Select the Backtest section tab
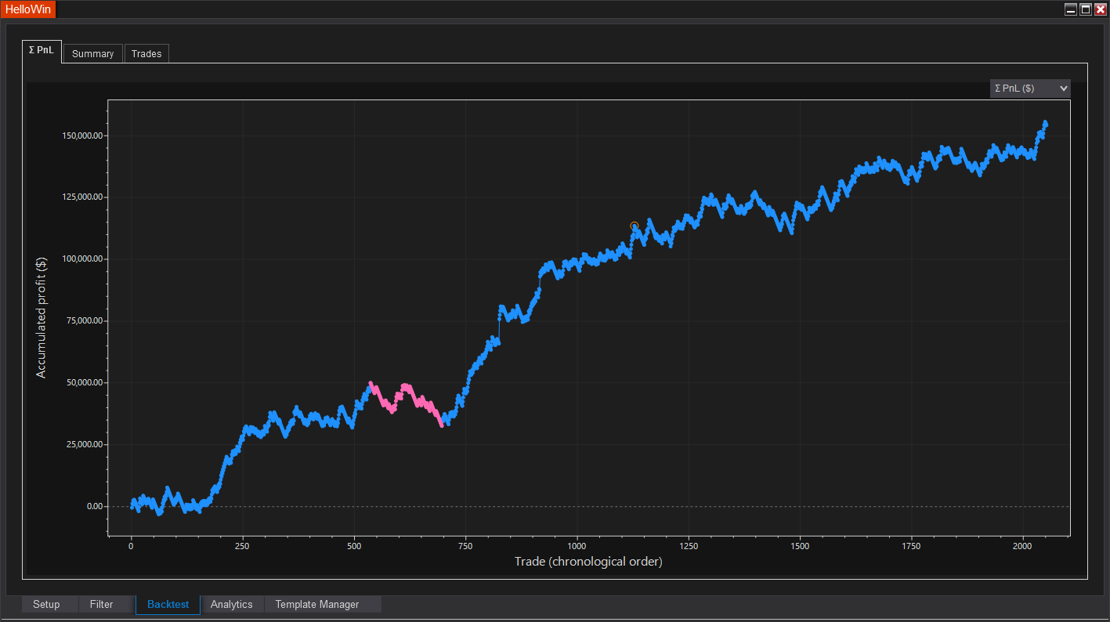Viewport: 1110px width, 622px height. (168, 605)
